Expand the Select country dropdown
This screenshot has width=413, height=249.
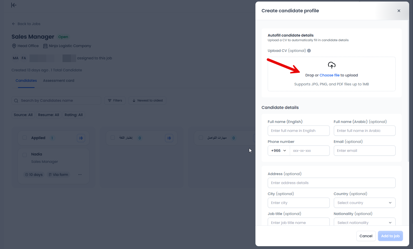pyautogui.click(x=364, y=203)
